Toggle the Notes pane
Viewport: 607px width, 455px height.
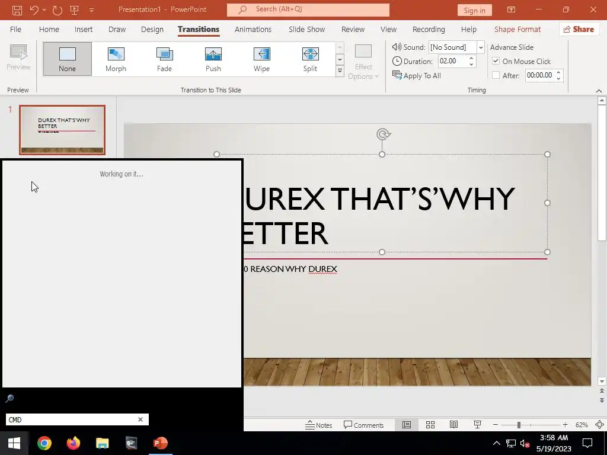pyautogui.click(x=318, y=425)
